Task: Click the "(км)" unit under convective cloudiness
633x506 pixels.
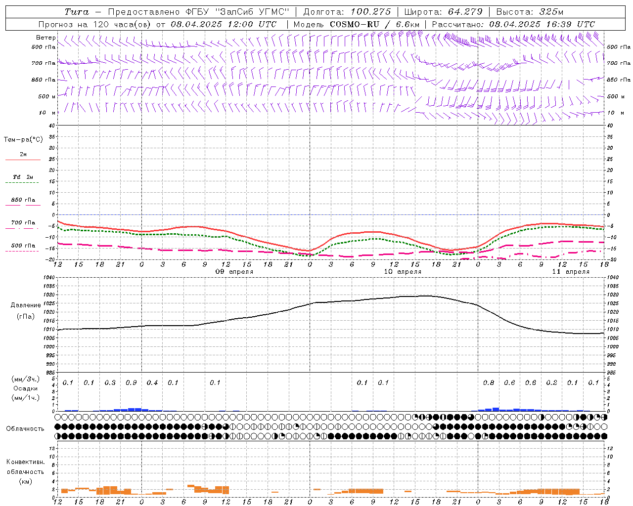Action: 25,481
